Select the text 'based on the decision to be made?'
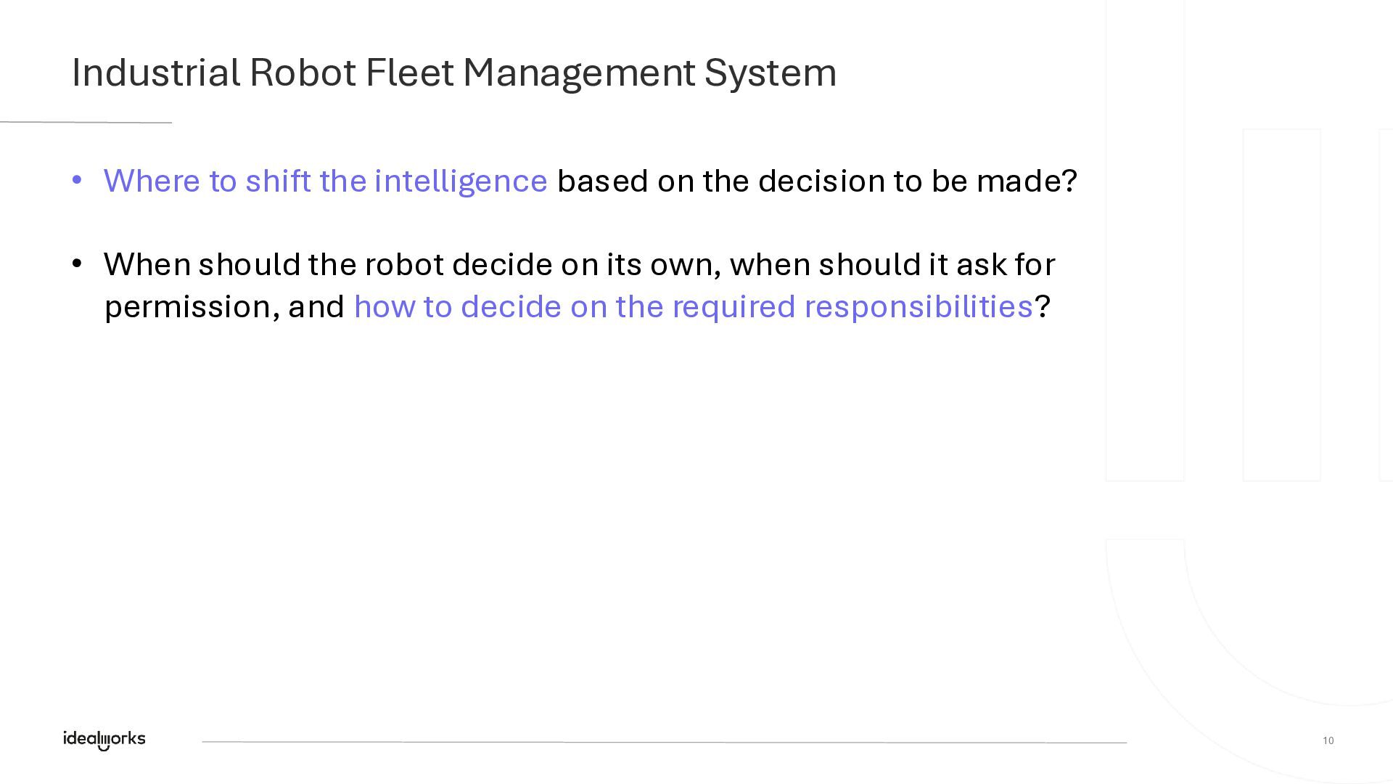 tap(817, 181)
